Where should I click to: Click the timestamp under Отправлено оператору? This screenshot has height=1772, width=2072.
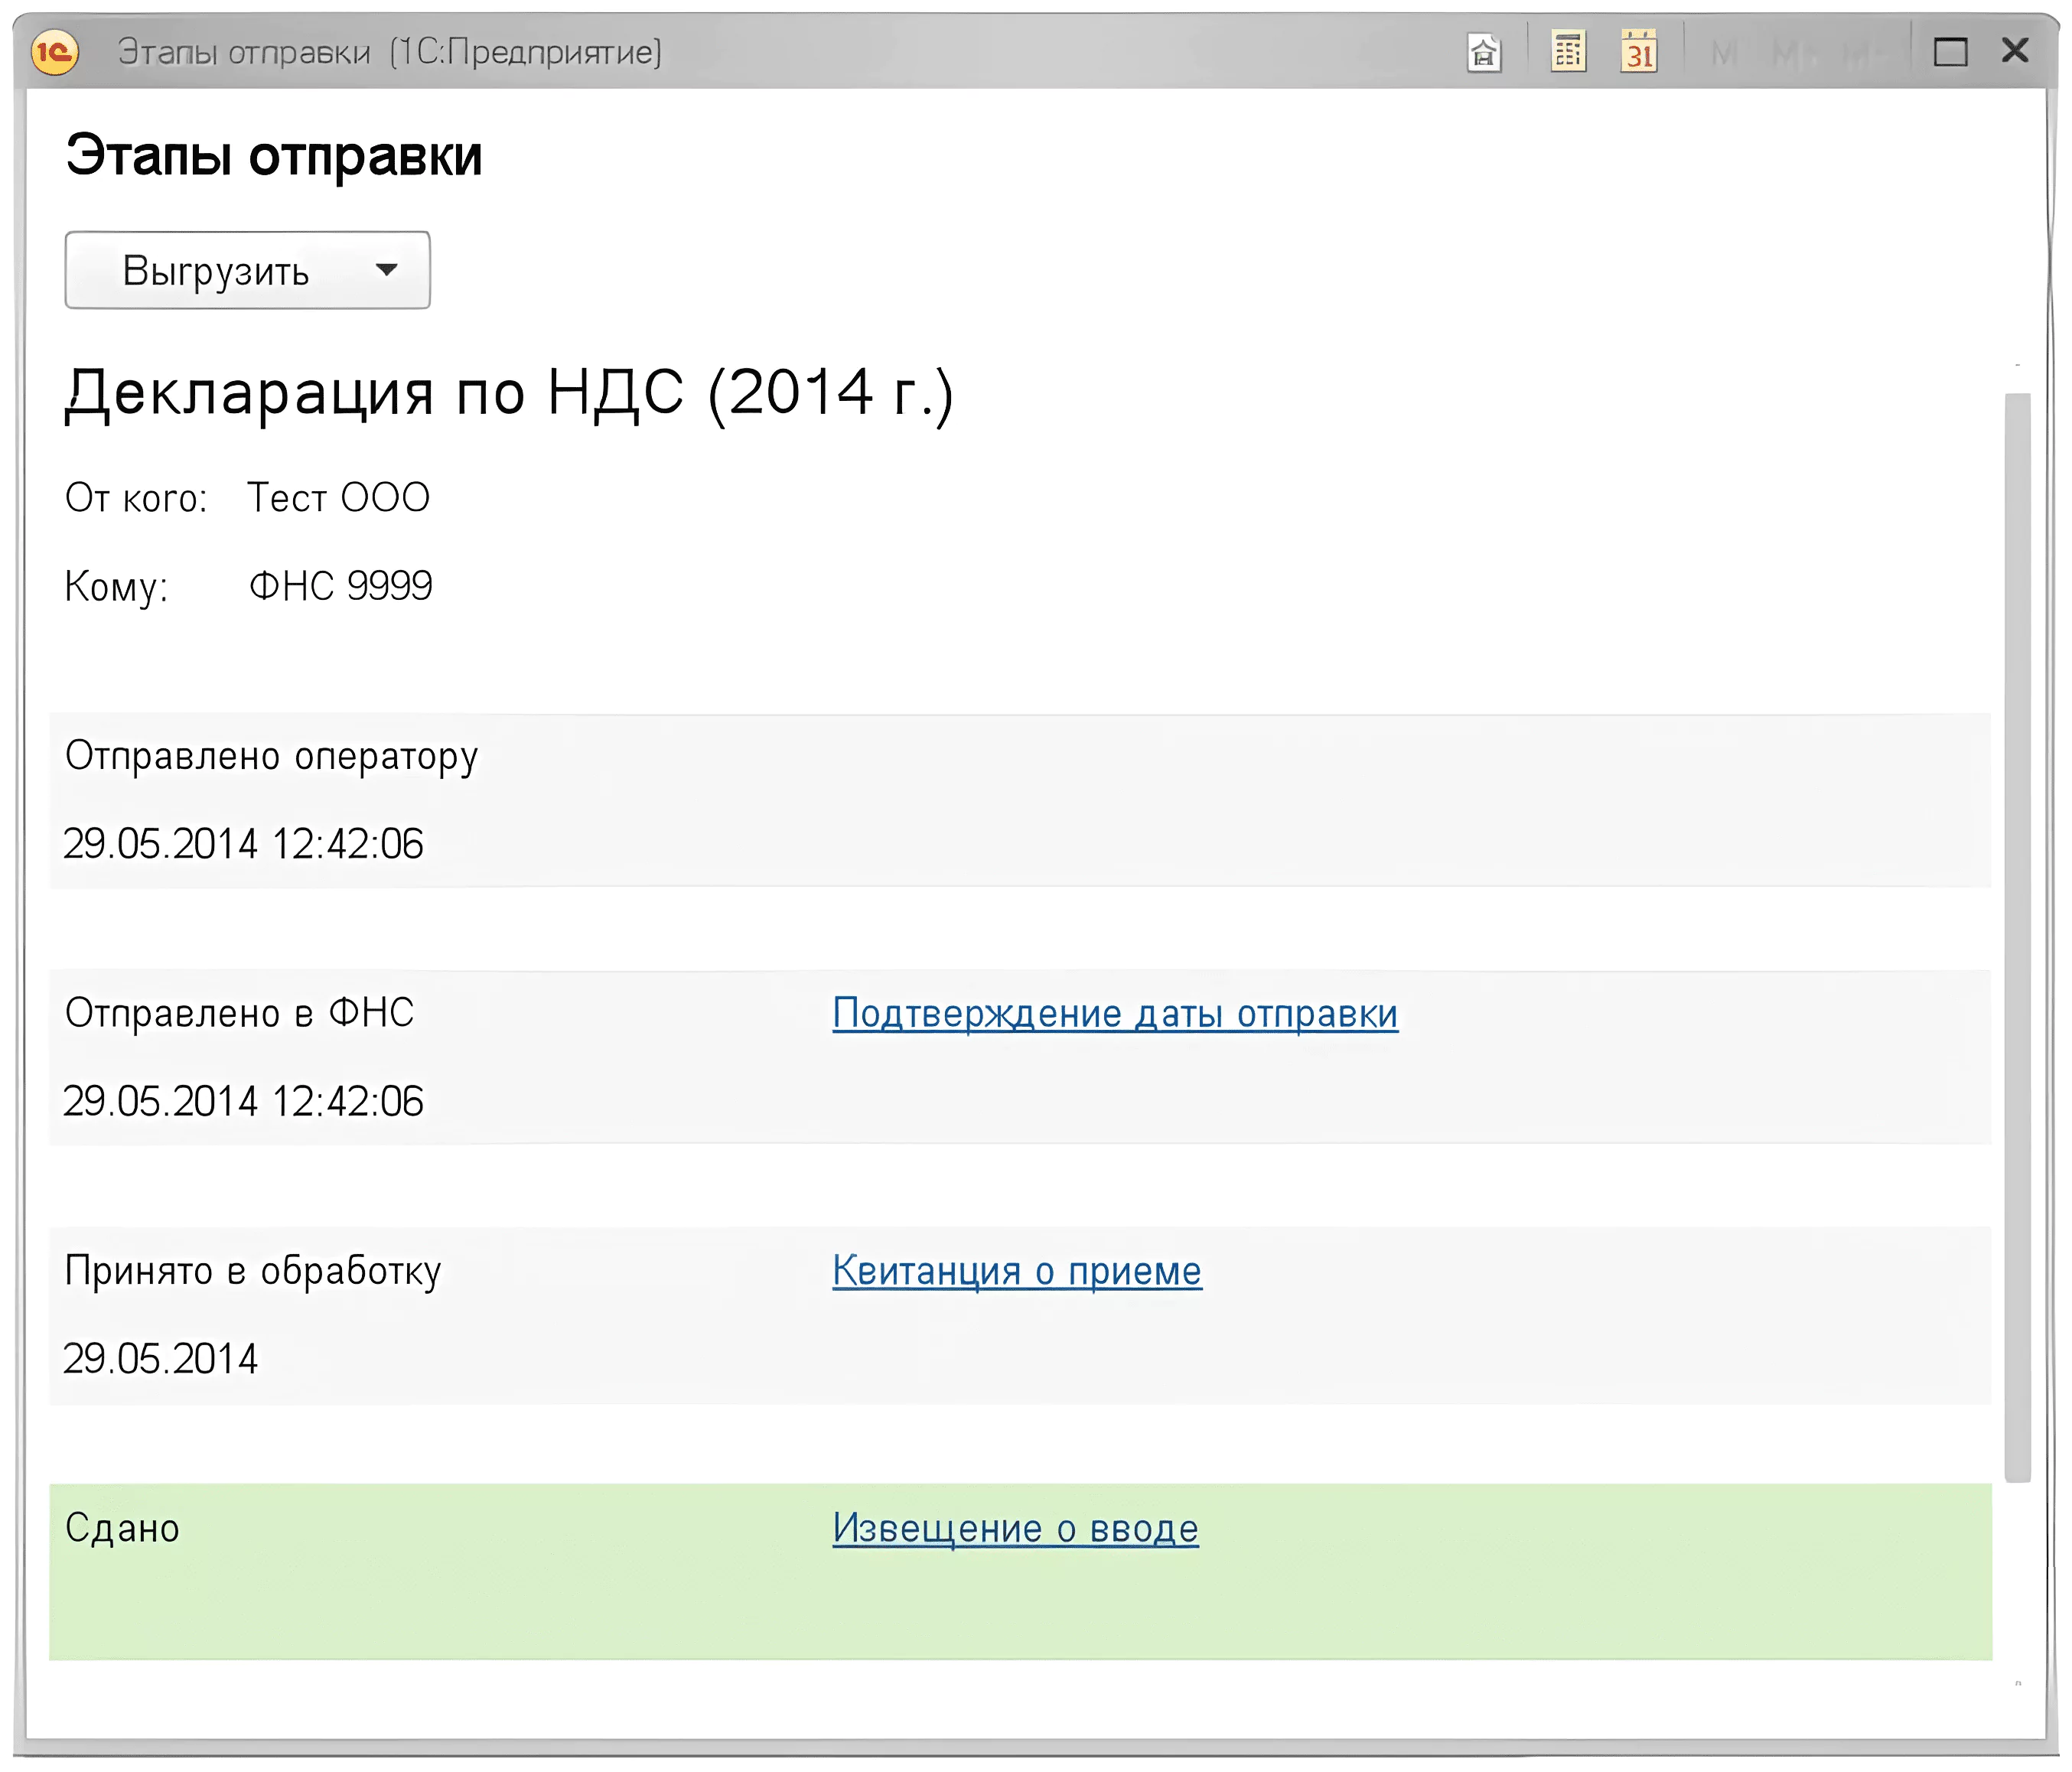pyautogui.click(x=244, y=843)
